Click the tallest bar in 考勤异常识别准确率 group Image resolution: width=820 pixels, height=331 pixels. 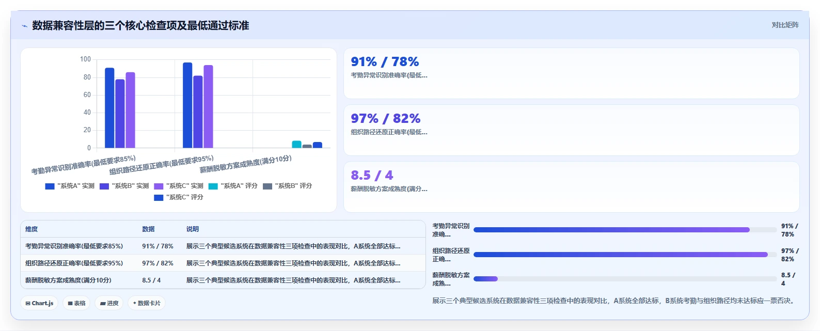click(x=109, y=108)
